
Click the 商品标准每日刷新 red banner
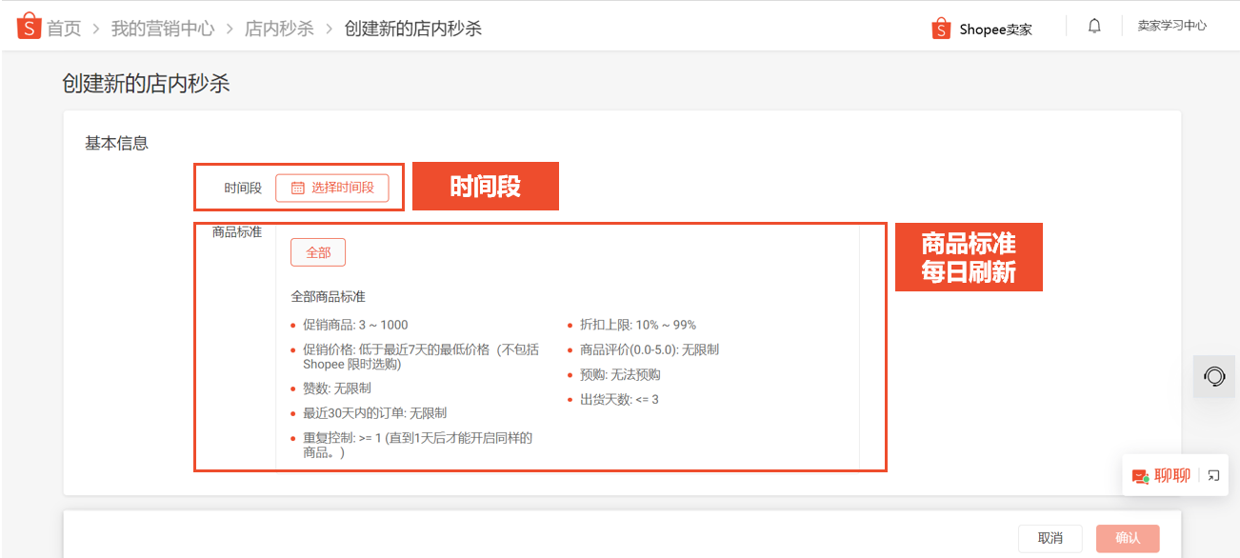pyautogui.click(x=969, y=256)
